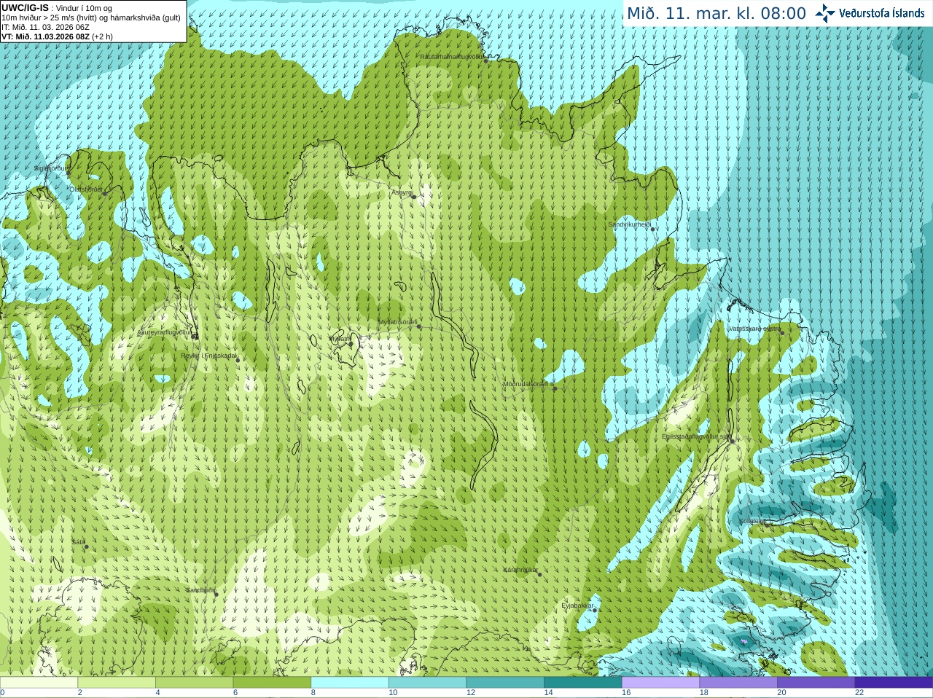Click the Raufarhafnarflugvöllur station dot
This screenshot has width=933, height=698.
coord(486,60)
